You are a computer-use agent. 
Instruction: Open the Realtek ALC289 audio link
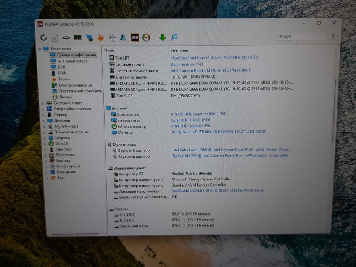(x=231, y=156)
